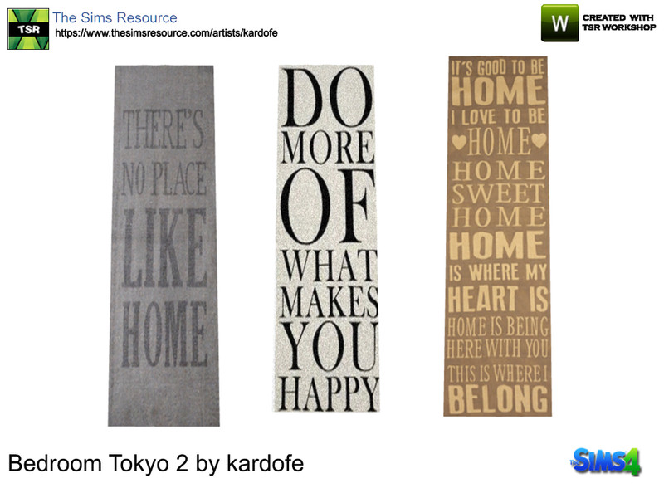The width and height of the screenshot is (664, 498).
Task: Click the HOME word on gray rug
Action: tap(164, 334)
